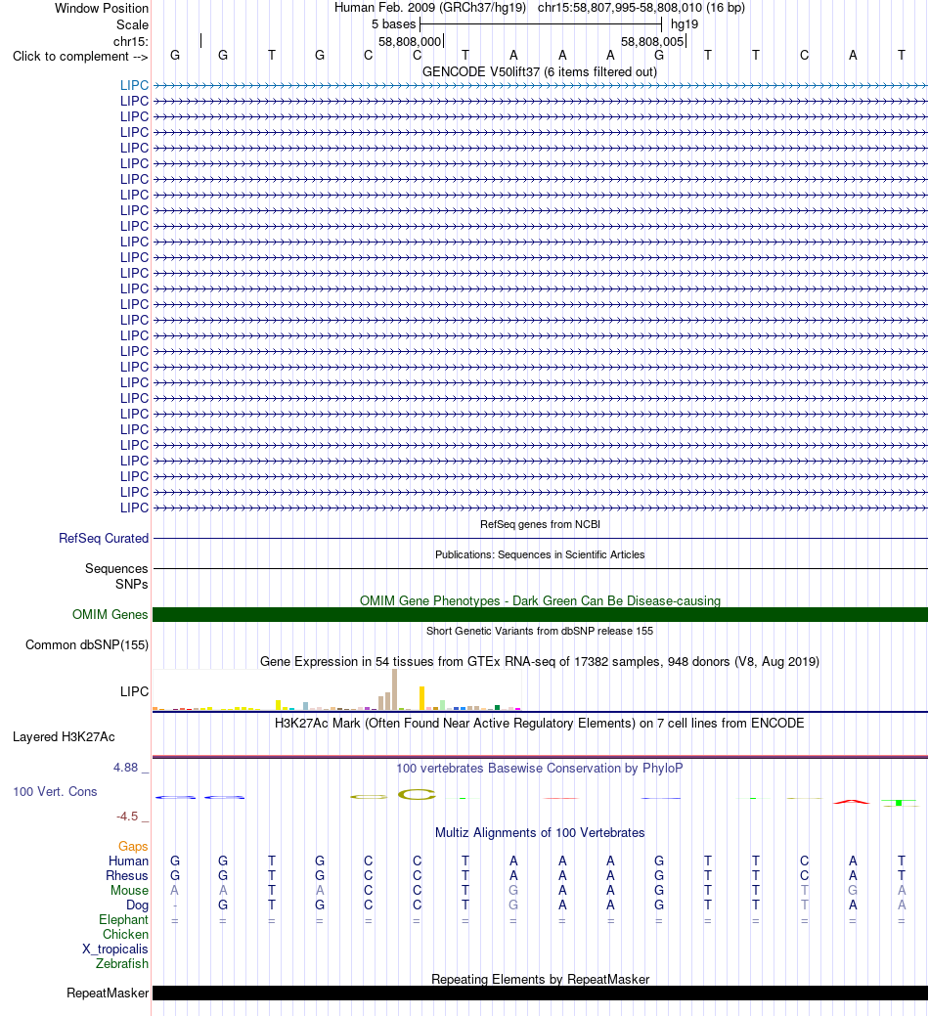Click the tall yellow bar in GTEx chart
This screenshot has width=929, height=1016.
(421, 698)
